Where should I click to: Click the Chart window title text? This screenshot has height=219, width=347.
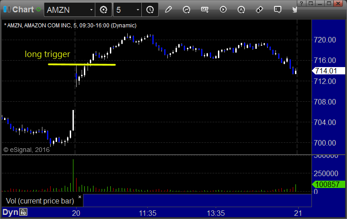click(x=23, y=9)
